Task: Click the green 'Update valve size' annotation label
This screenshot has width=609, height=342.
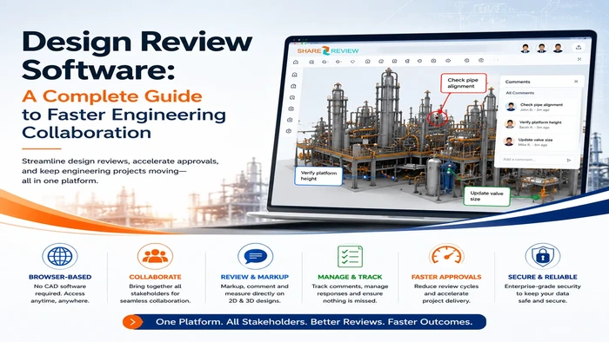Action: click(x=486, y=196)
